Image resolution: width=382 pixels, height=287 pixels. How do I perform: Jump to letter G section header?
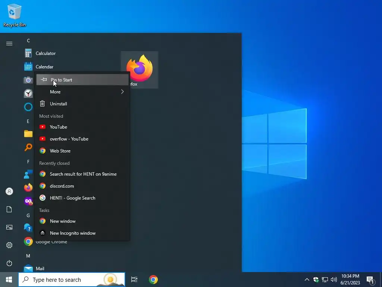point(28,216)
